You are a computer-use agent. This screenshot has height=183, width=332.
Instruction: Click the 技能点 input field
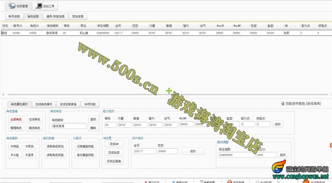pos(264,124)
